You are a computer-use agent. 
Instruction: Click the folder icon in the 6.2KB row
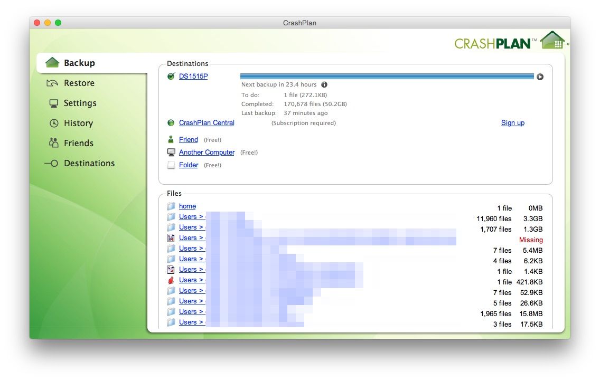171,259
